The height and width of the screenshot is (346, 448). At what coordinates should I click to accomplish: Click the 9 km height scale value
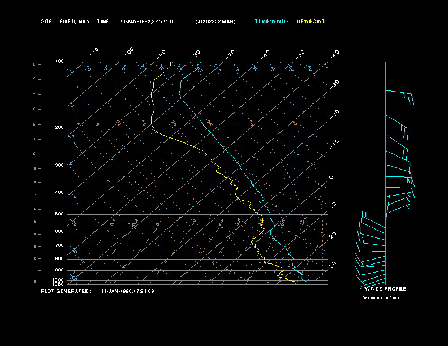(x=35, y=168)
